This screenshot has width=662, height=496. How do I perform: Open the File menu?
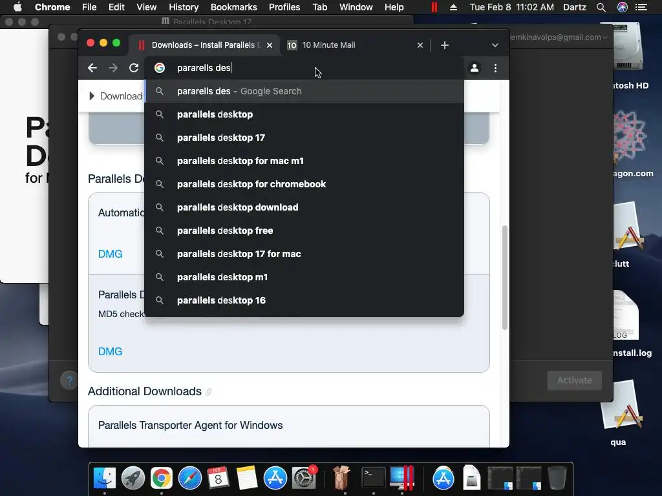[89, 7]
